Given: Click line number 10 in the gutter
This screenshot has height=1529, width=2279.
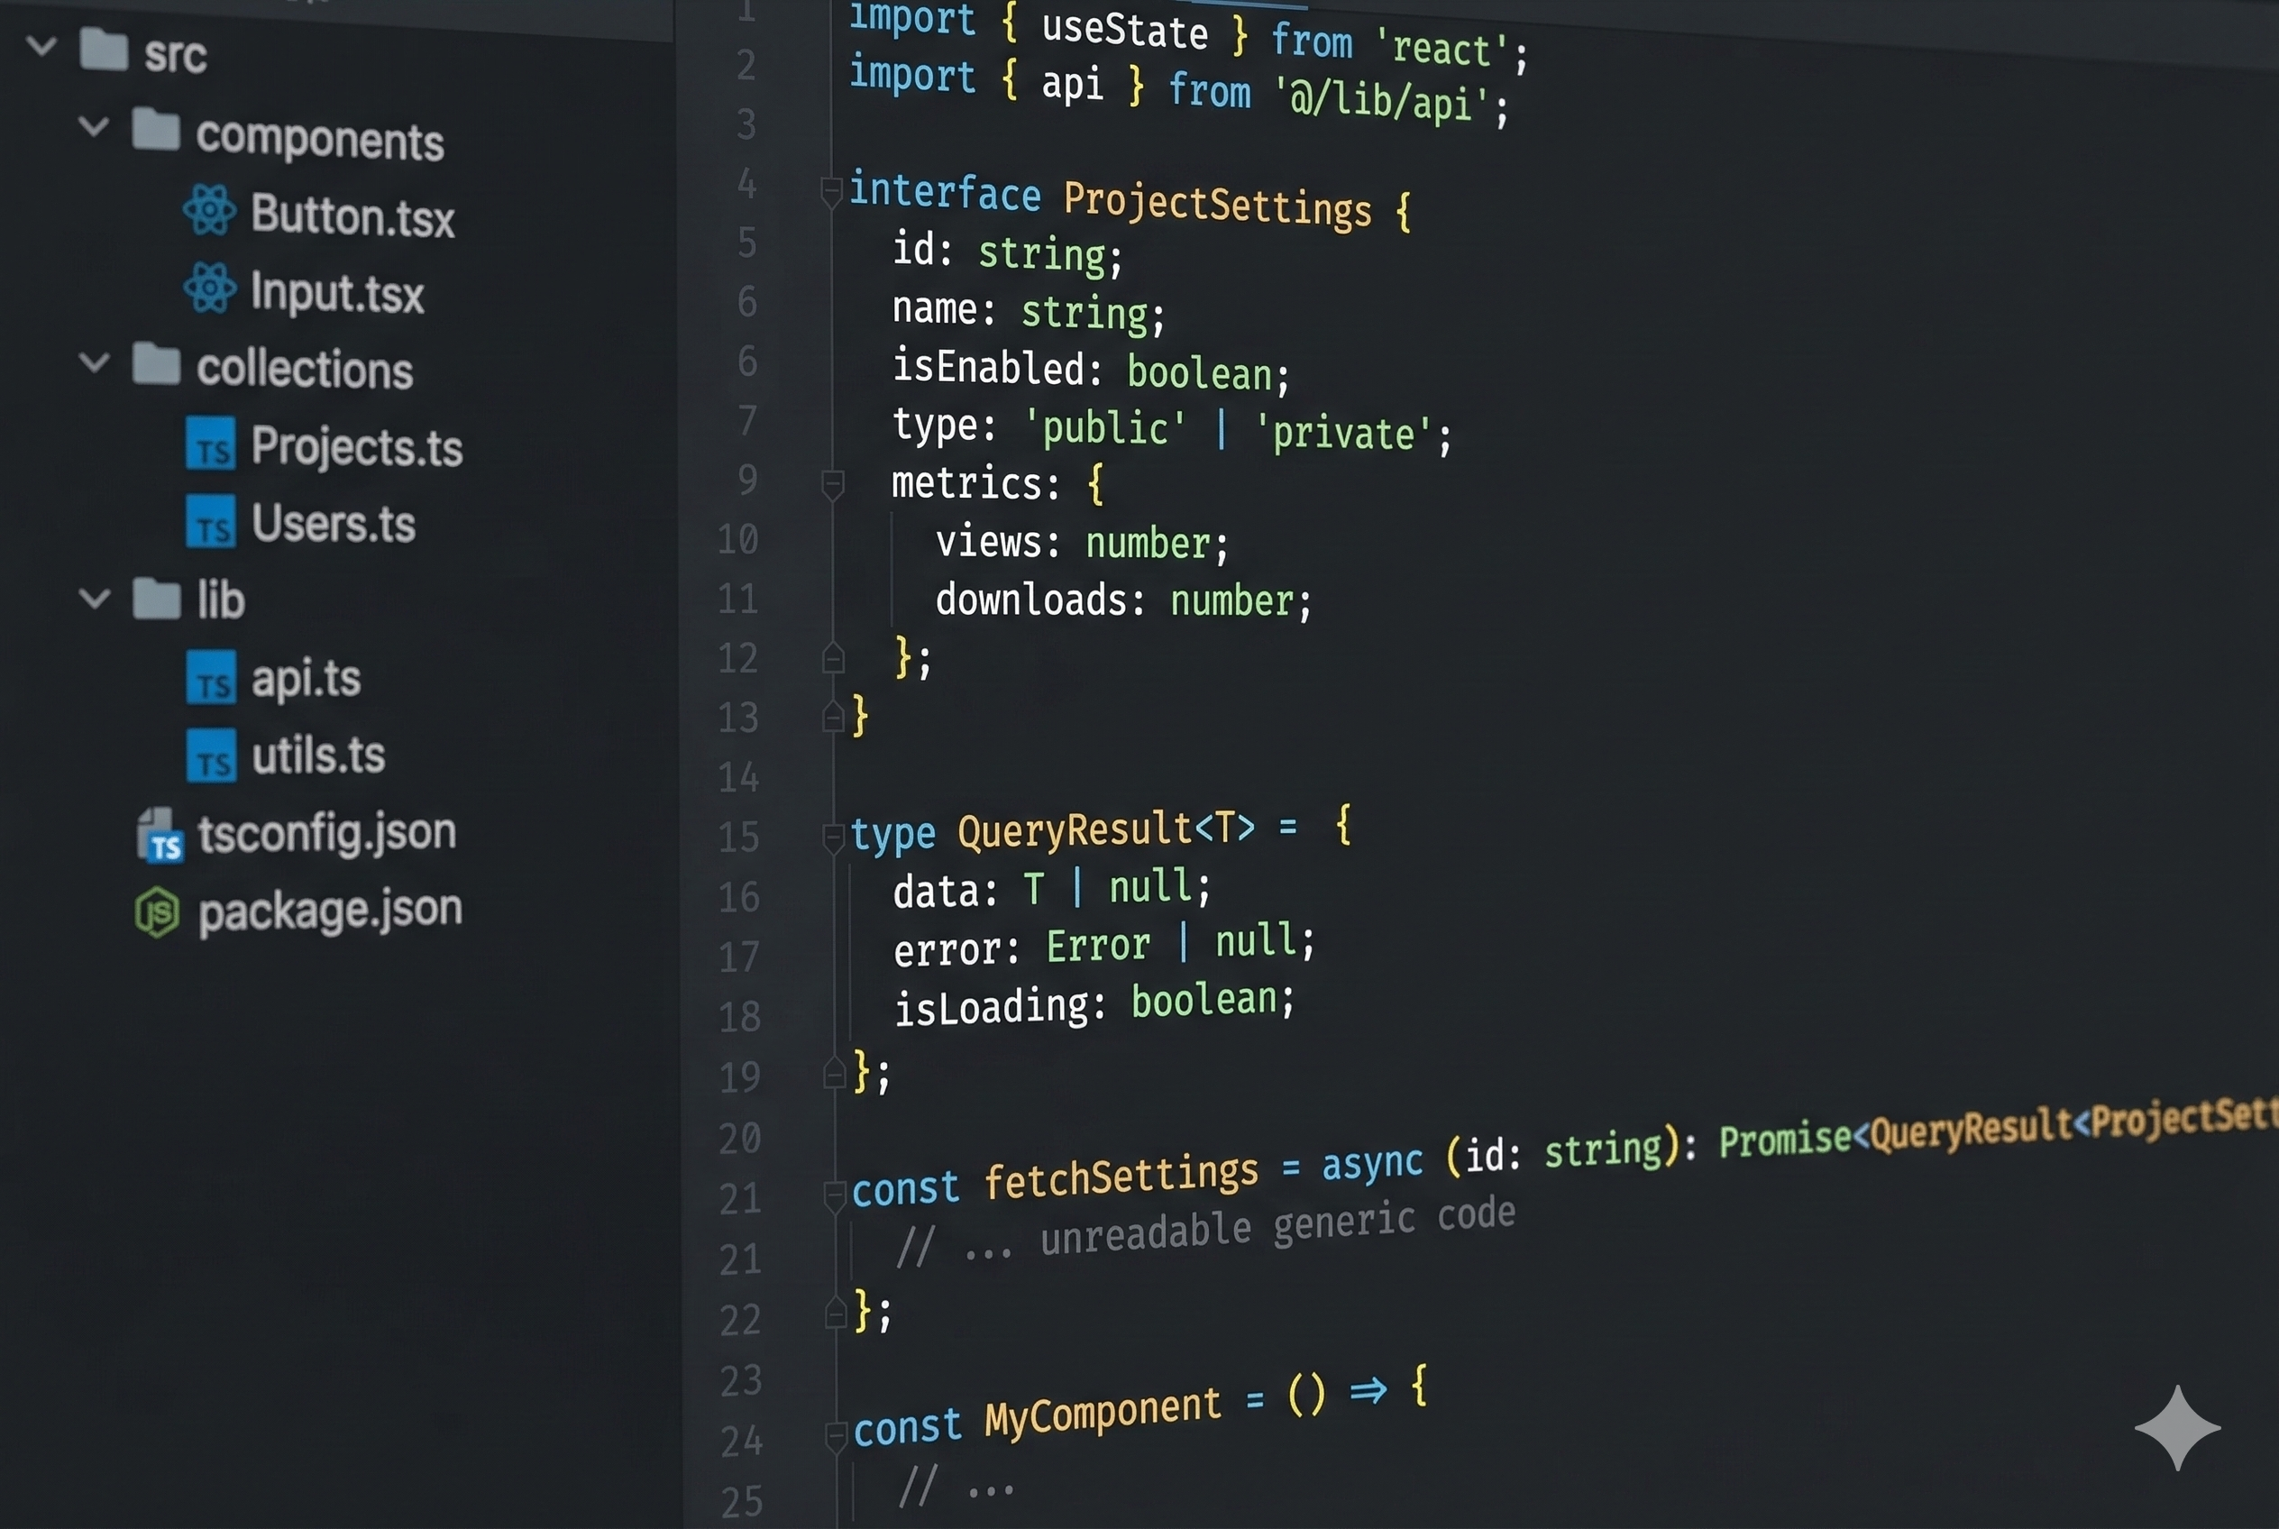Looking at the screenshot, I should coord(738,539).
